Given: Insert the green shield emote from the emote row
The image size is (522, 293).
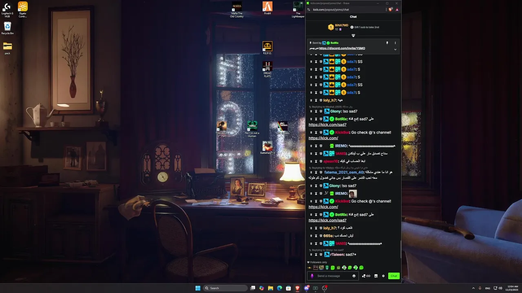Looking at the screenshot, I should [x=327, y=267].
